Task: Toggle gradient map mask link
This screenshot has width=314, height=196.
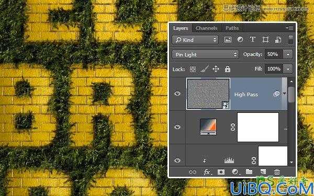Action: (233, 127)
